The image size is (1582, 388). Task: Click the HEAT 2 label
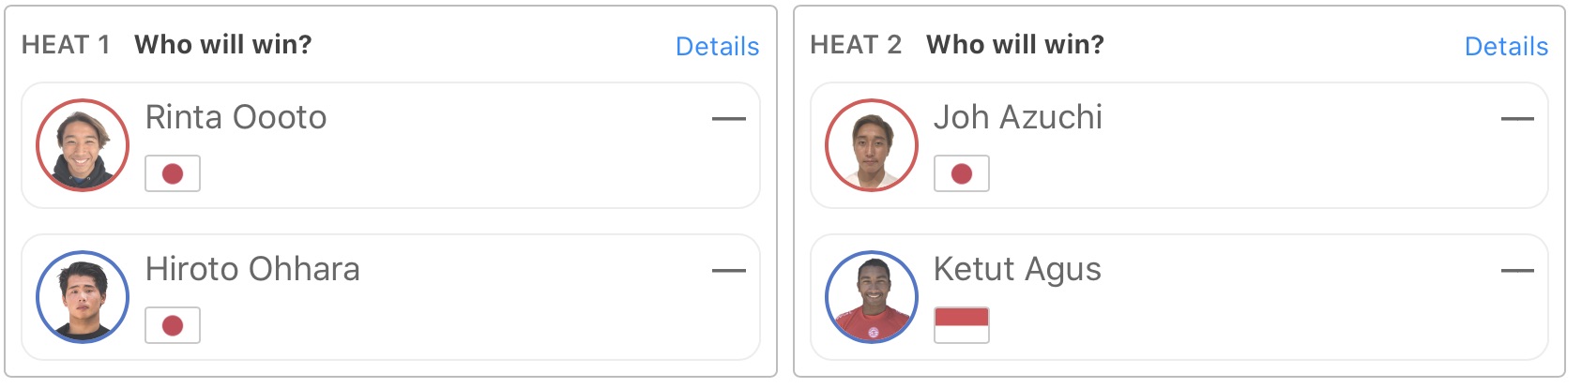pos(855,45)
